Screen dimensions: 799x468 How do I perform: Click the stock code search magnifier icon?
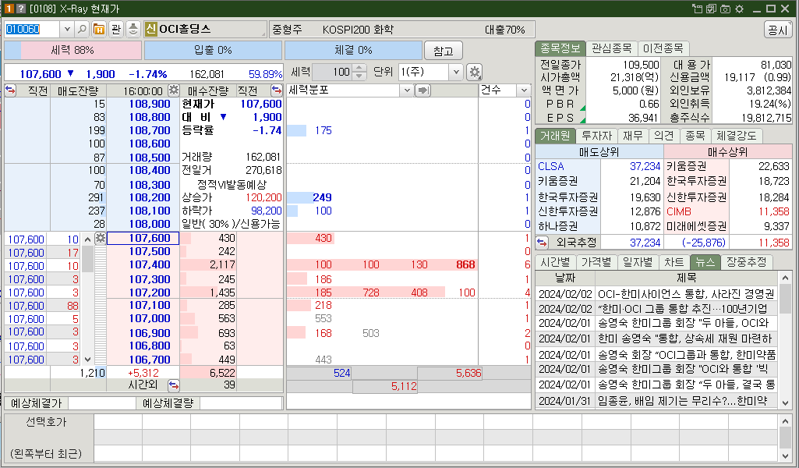point(82,30)
